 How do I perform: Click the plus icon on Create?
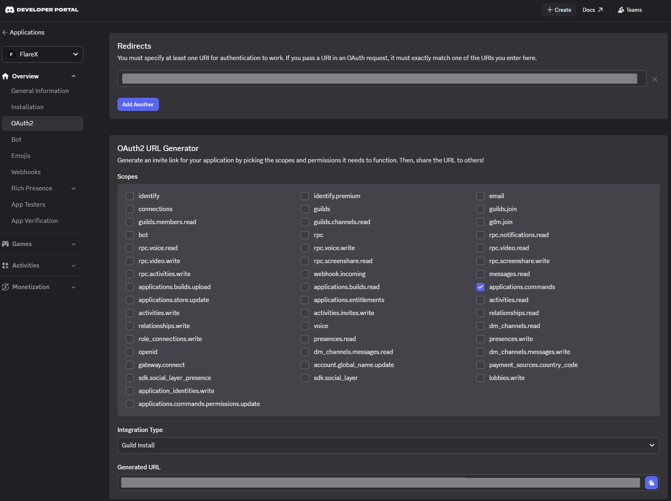(550, 10)
